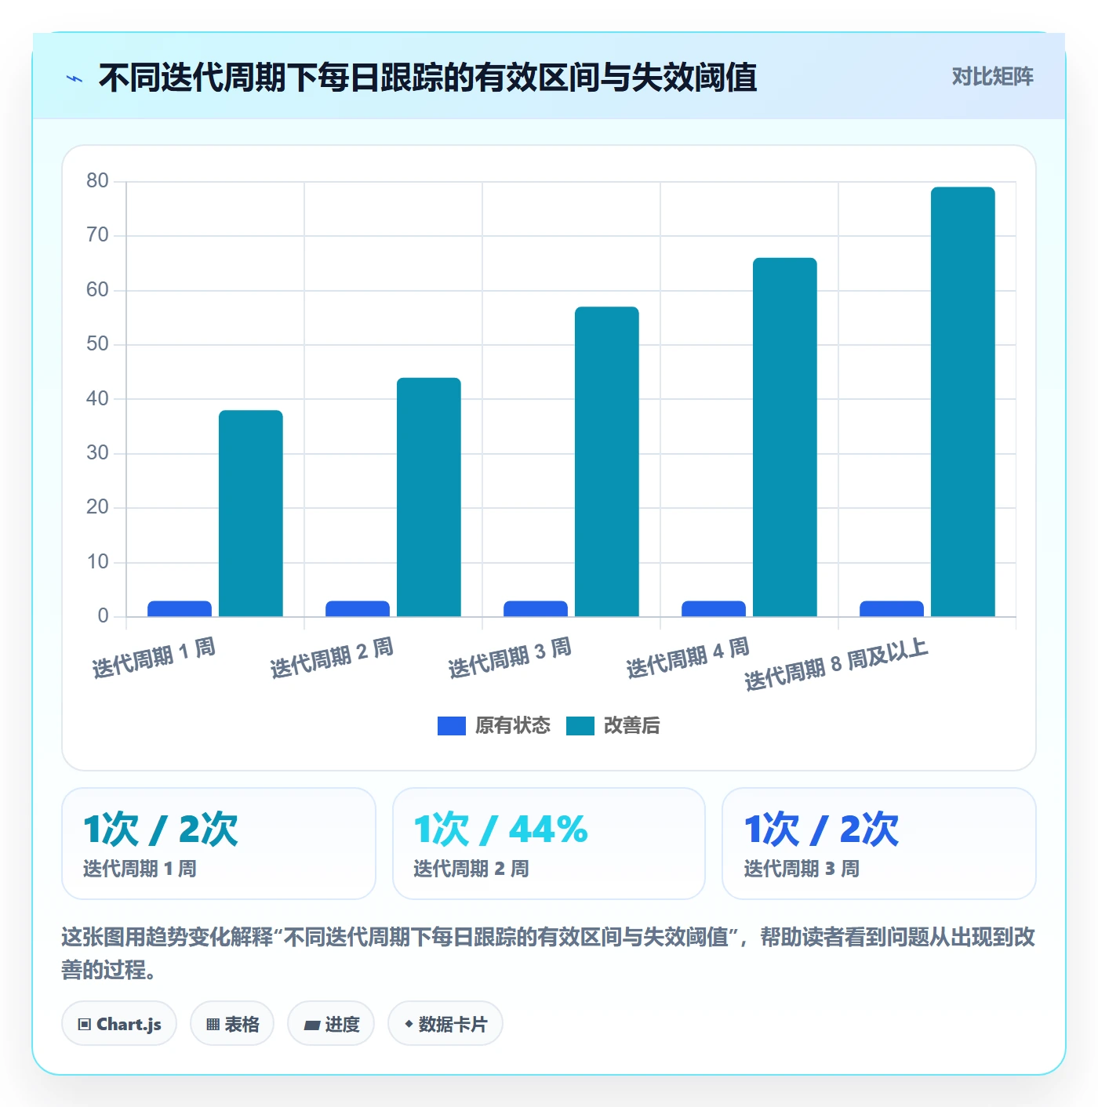Click the x-axis label 迭代周期 8 周及以上
The height and width of the screenshot is (1107, 1098).
[x=836, y=665]
